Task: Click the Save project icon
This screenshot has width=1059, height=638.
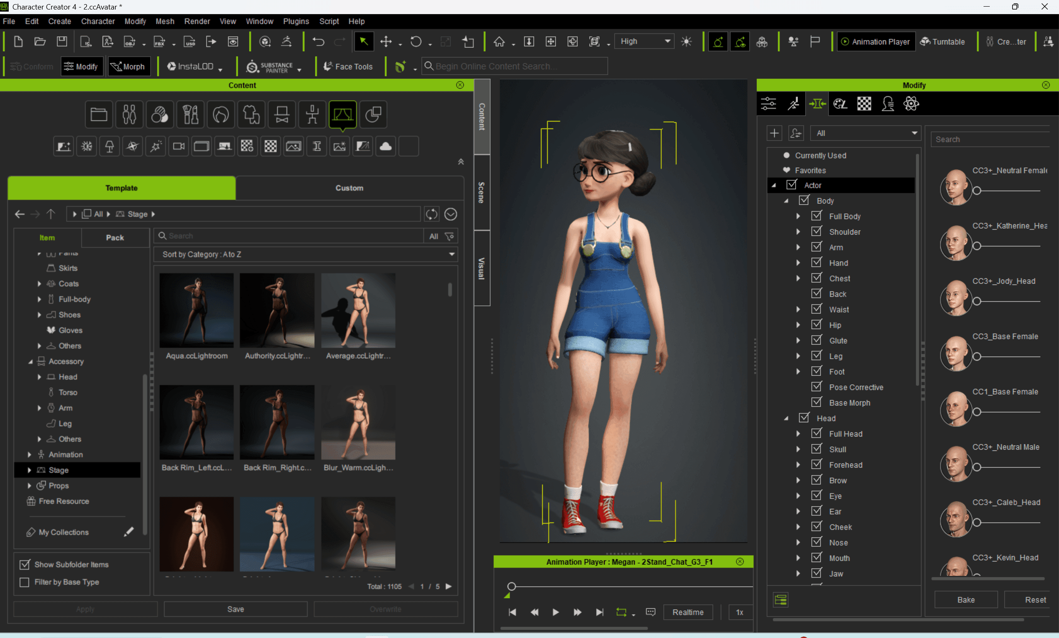Action: (x=62, y=42)
